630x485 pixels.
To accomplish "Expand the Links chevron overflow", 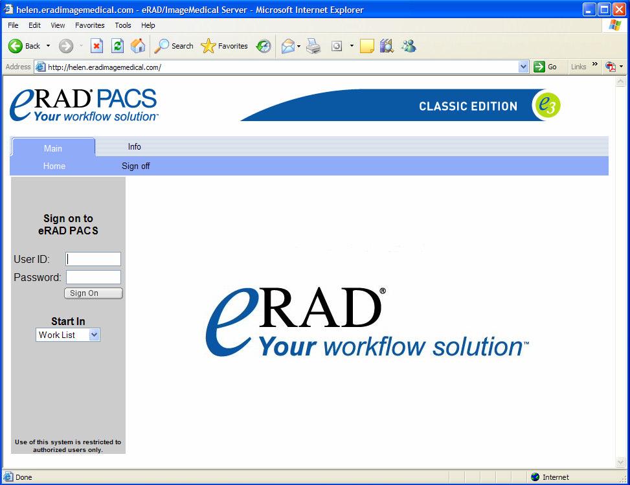I will point(594,64).
